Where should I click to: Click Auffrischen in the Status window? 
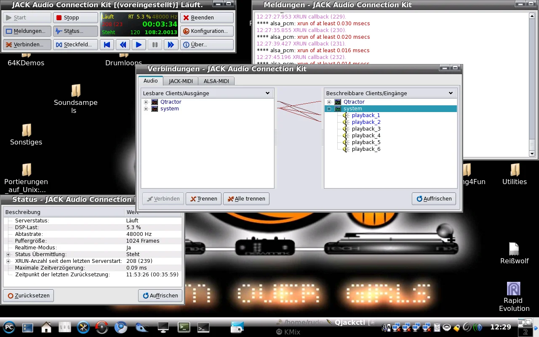pyautogui.click(x=160, y=296)
